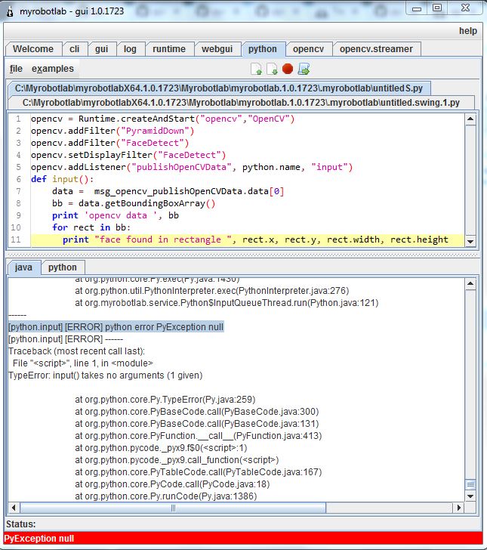Click the split pane divider above the console
The height and width of the screenshot is (550, 487).
(242, 254)
